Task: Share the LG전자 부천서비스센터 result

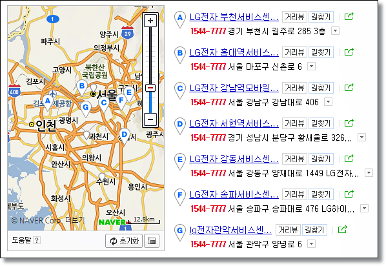Action: pyautogui.click(x=349, y=17)
